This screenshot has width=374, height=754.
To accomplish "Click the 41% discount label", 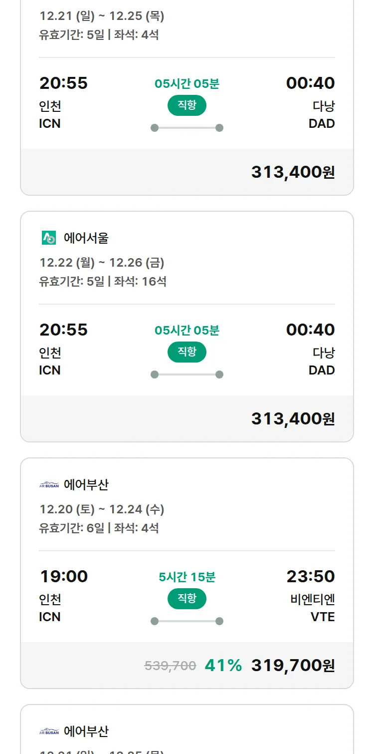I will (x=223, y=665).
